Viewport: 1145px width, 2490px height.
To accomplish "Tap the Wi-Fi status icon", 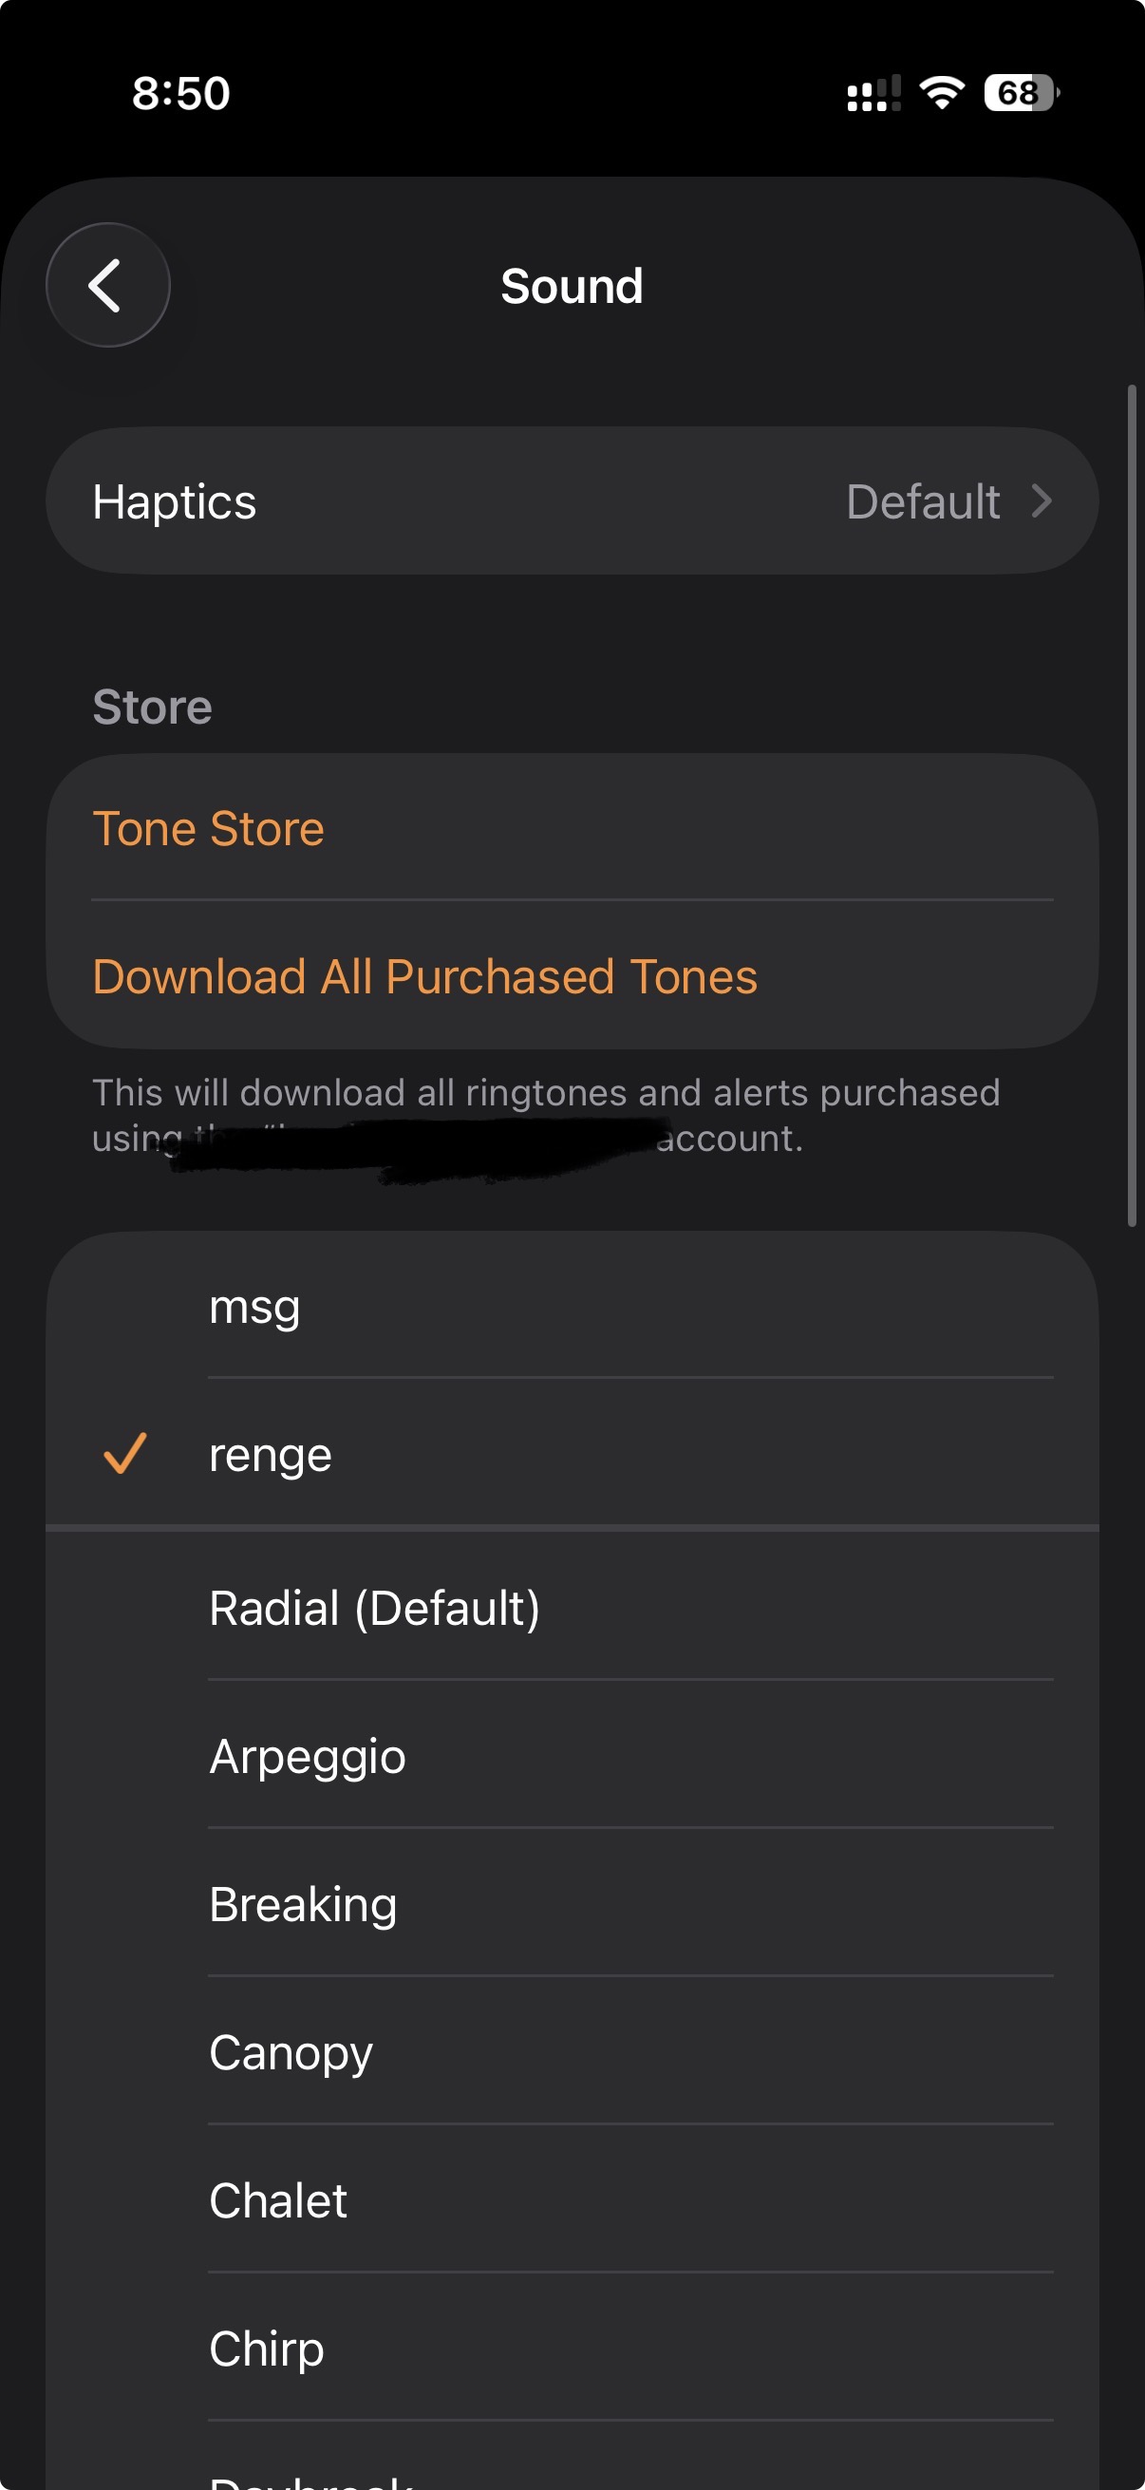I will 941,93.
